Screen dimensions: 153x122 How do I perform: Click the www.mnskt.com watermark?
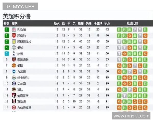(131, 116)
